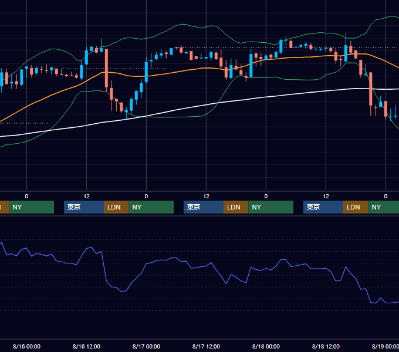
Task: Click the LDN session block for 8/17
Action: [236, 207]
